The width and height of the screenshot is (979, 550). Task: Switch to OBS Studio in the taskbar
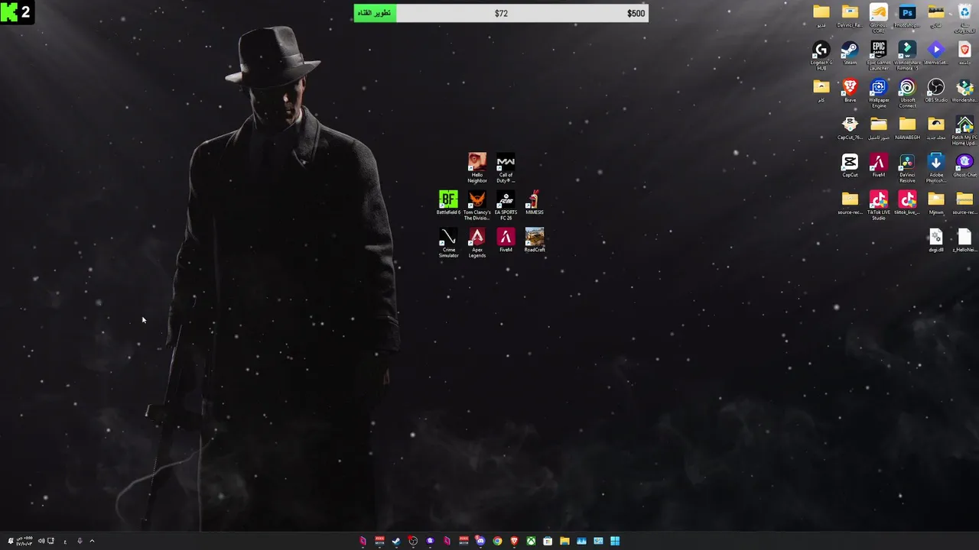pos(413,541)
